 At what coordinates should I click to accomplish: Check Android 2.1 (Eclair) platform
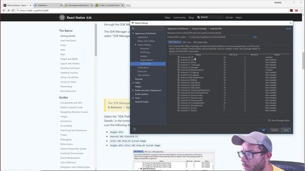pyautogui.click(x=179, y=110)
